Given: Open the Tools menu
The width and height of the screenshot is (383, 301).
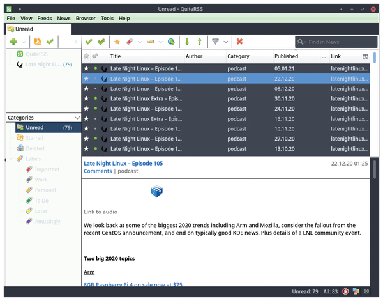Looking at the screenshot, I should (107, 19).
